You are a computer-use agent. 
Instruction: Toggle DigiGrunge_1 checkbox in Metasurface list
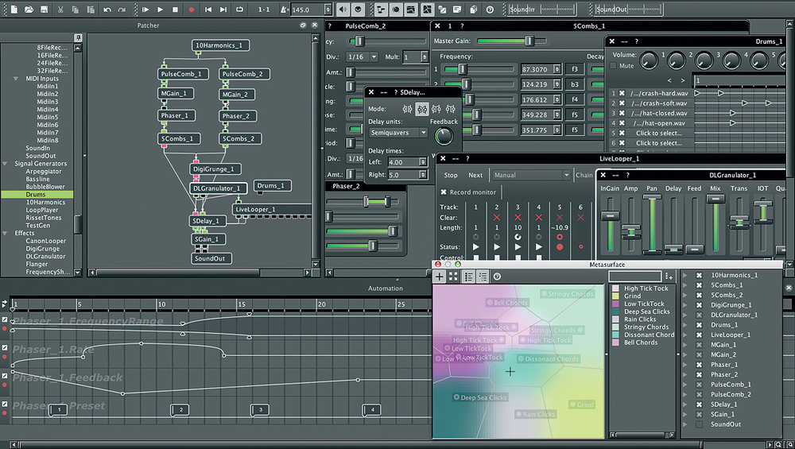[699, 305]
